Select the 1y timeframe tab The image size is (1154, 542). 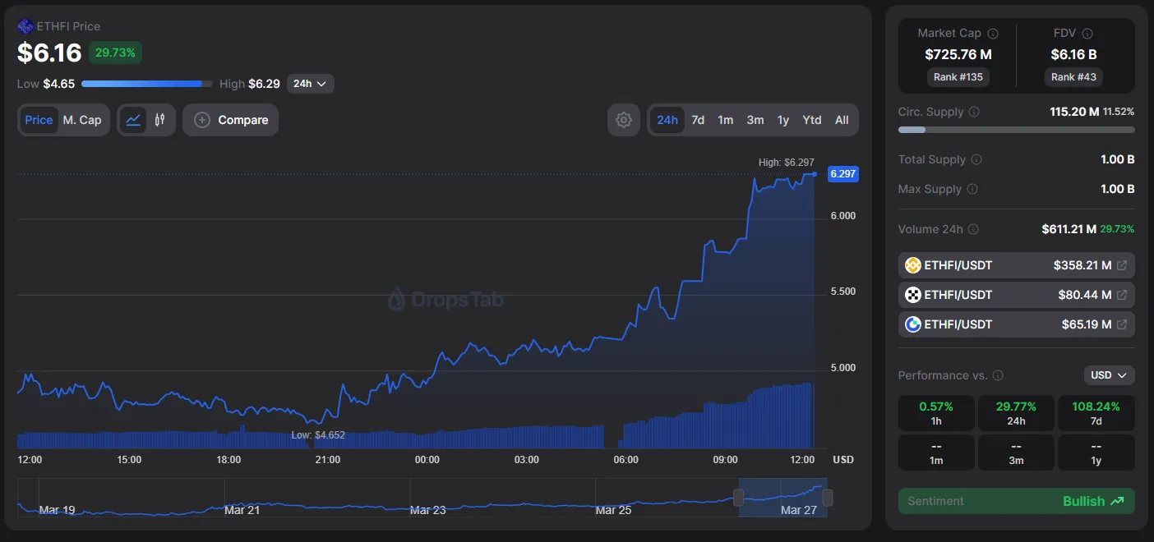pos(783,120)
